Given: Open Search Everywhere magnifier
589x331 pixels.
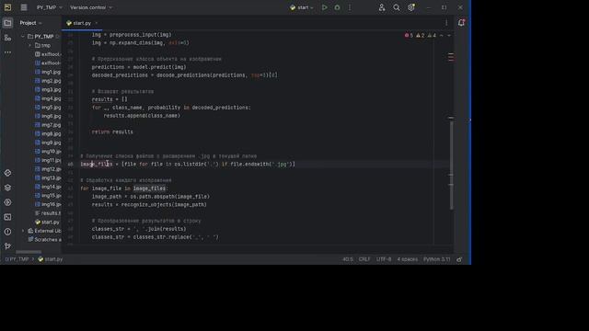Looking at the screenshot, I should tap(397, 7).
